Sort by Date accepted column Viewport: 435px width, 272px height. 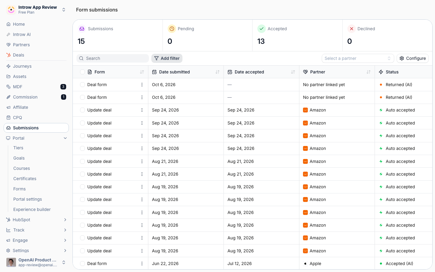[293, 72]
